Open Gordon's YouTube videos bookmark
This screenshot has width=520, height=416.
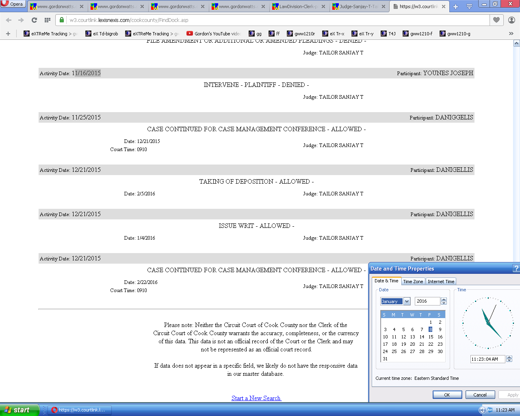[214, 34]
